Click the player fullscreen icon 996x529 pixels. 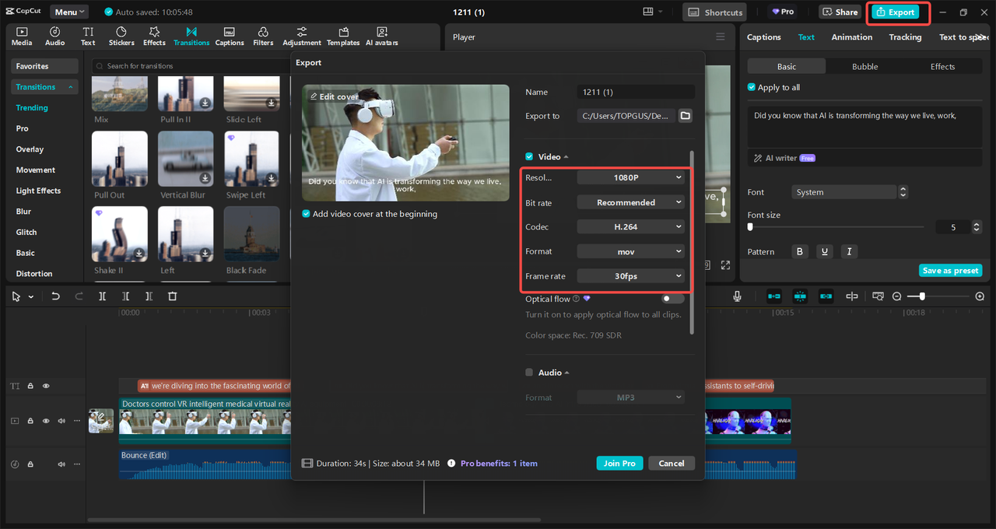725,265
